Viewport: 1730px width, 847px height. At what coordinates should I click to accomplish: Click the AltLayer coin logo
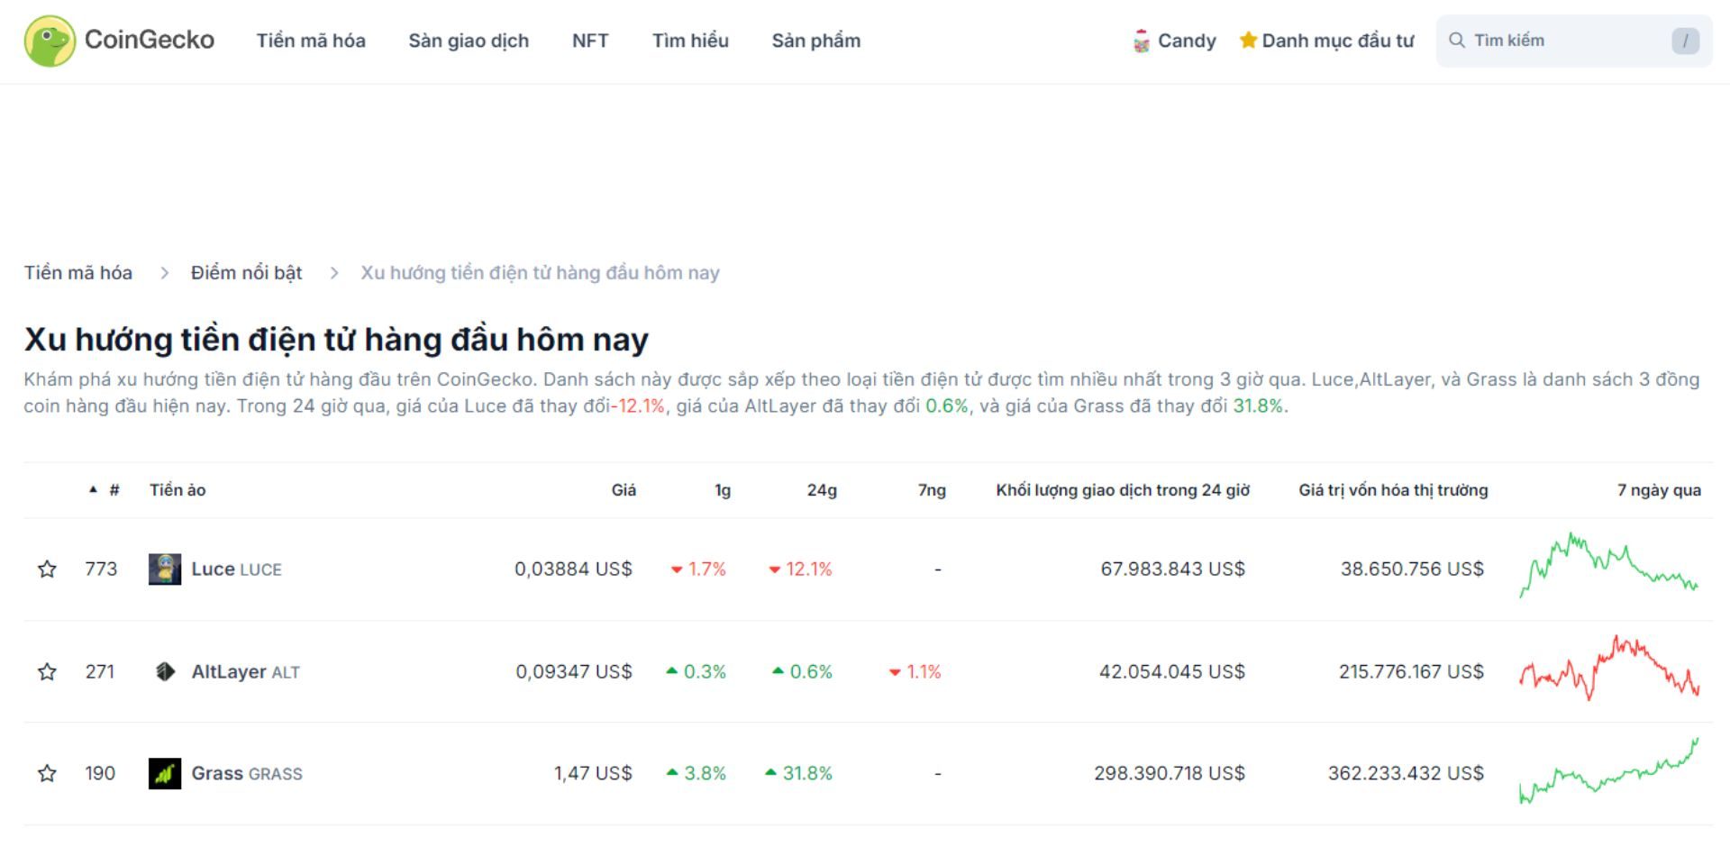coord(163,671)
